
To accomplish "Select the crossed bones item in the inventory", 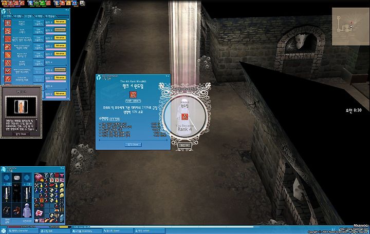I will [x=37, y=186].
